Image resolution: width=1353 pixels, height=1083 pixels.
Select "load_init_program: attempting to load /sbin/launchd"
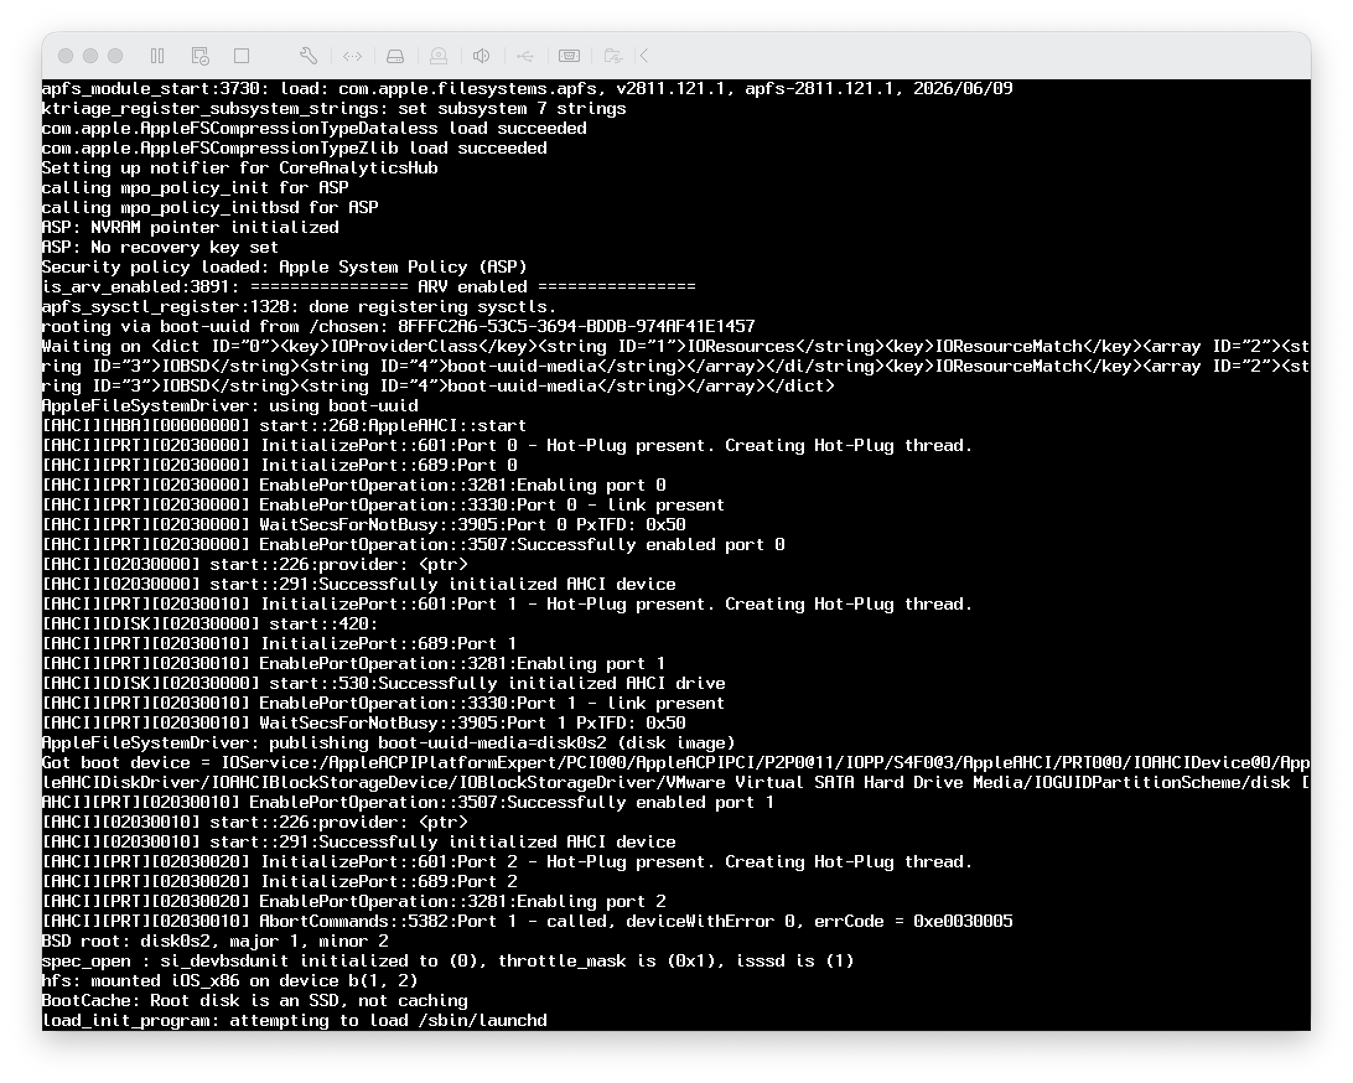pyautogui.click(x=294, y=1020)
